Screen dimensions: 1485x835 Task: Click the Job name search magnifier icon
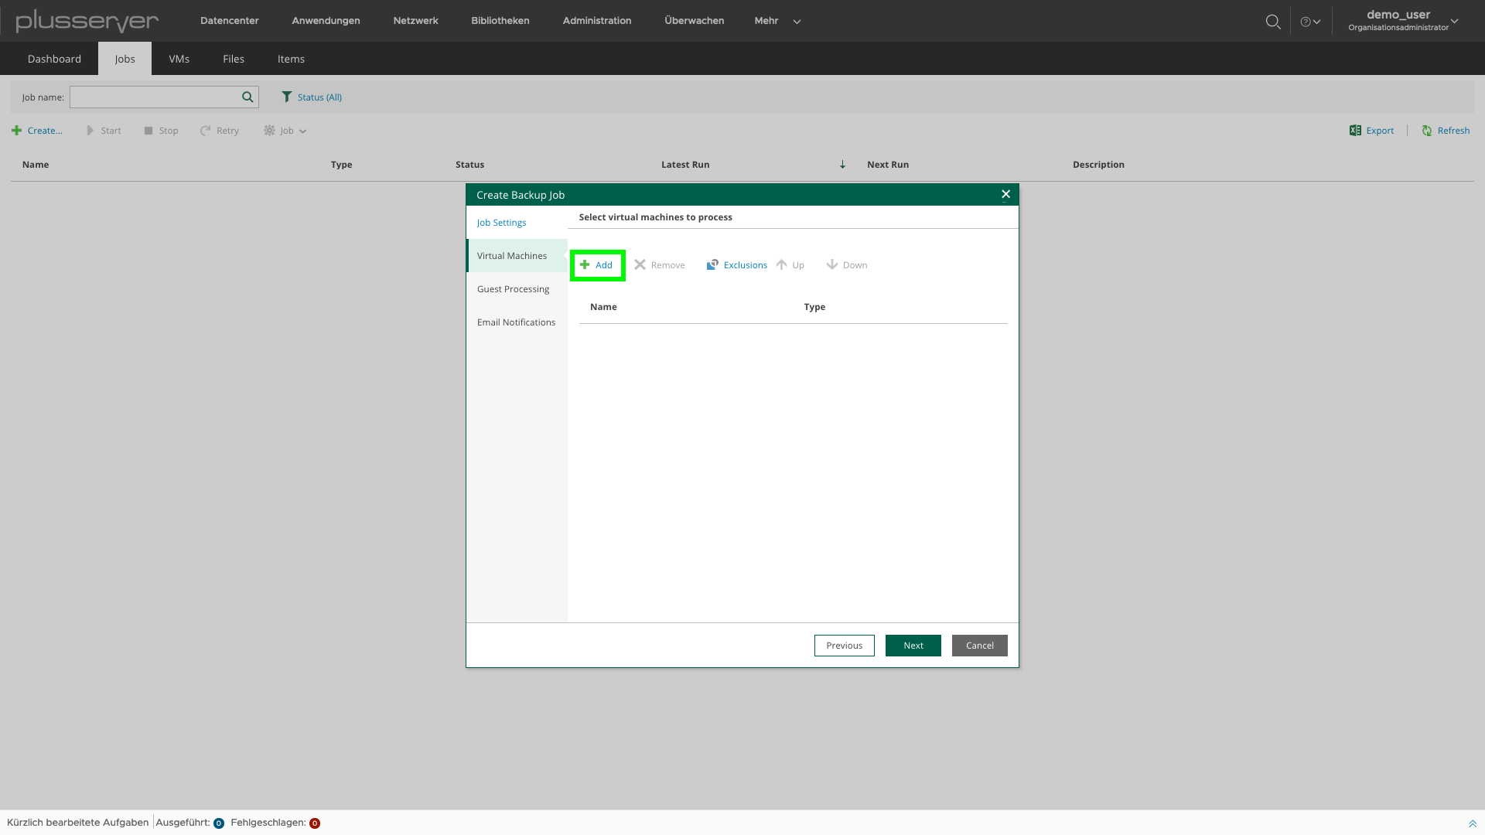(247, 97)
